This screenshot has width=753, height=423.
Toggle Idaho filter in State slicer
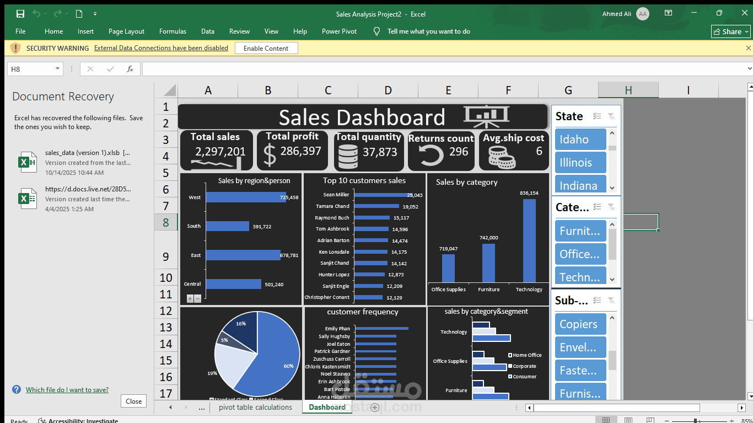point(580,139)
